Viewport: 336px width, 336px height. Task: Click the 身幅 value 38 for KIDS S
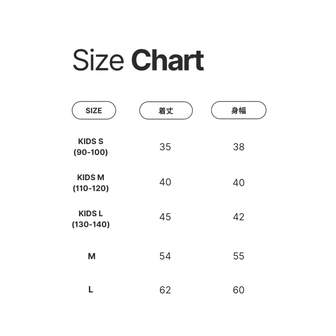239,147
